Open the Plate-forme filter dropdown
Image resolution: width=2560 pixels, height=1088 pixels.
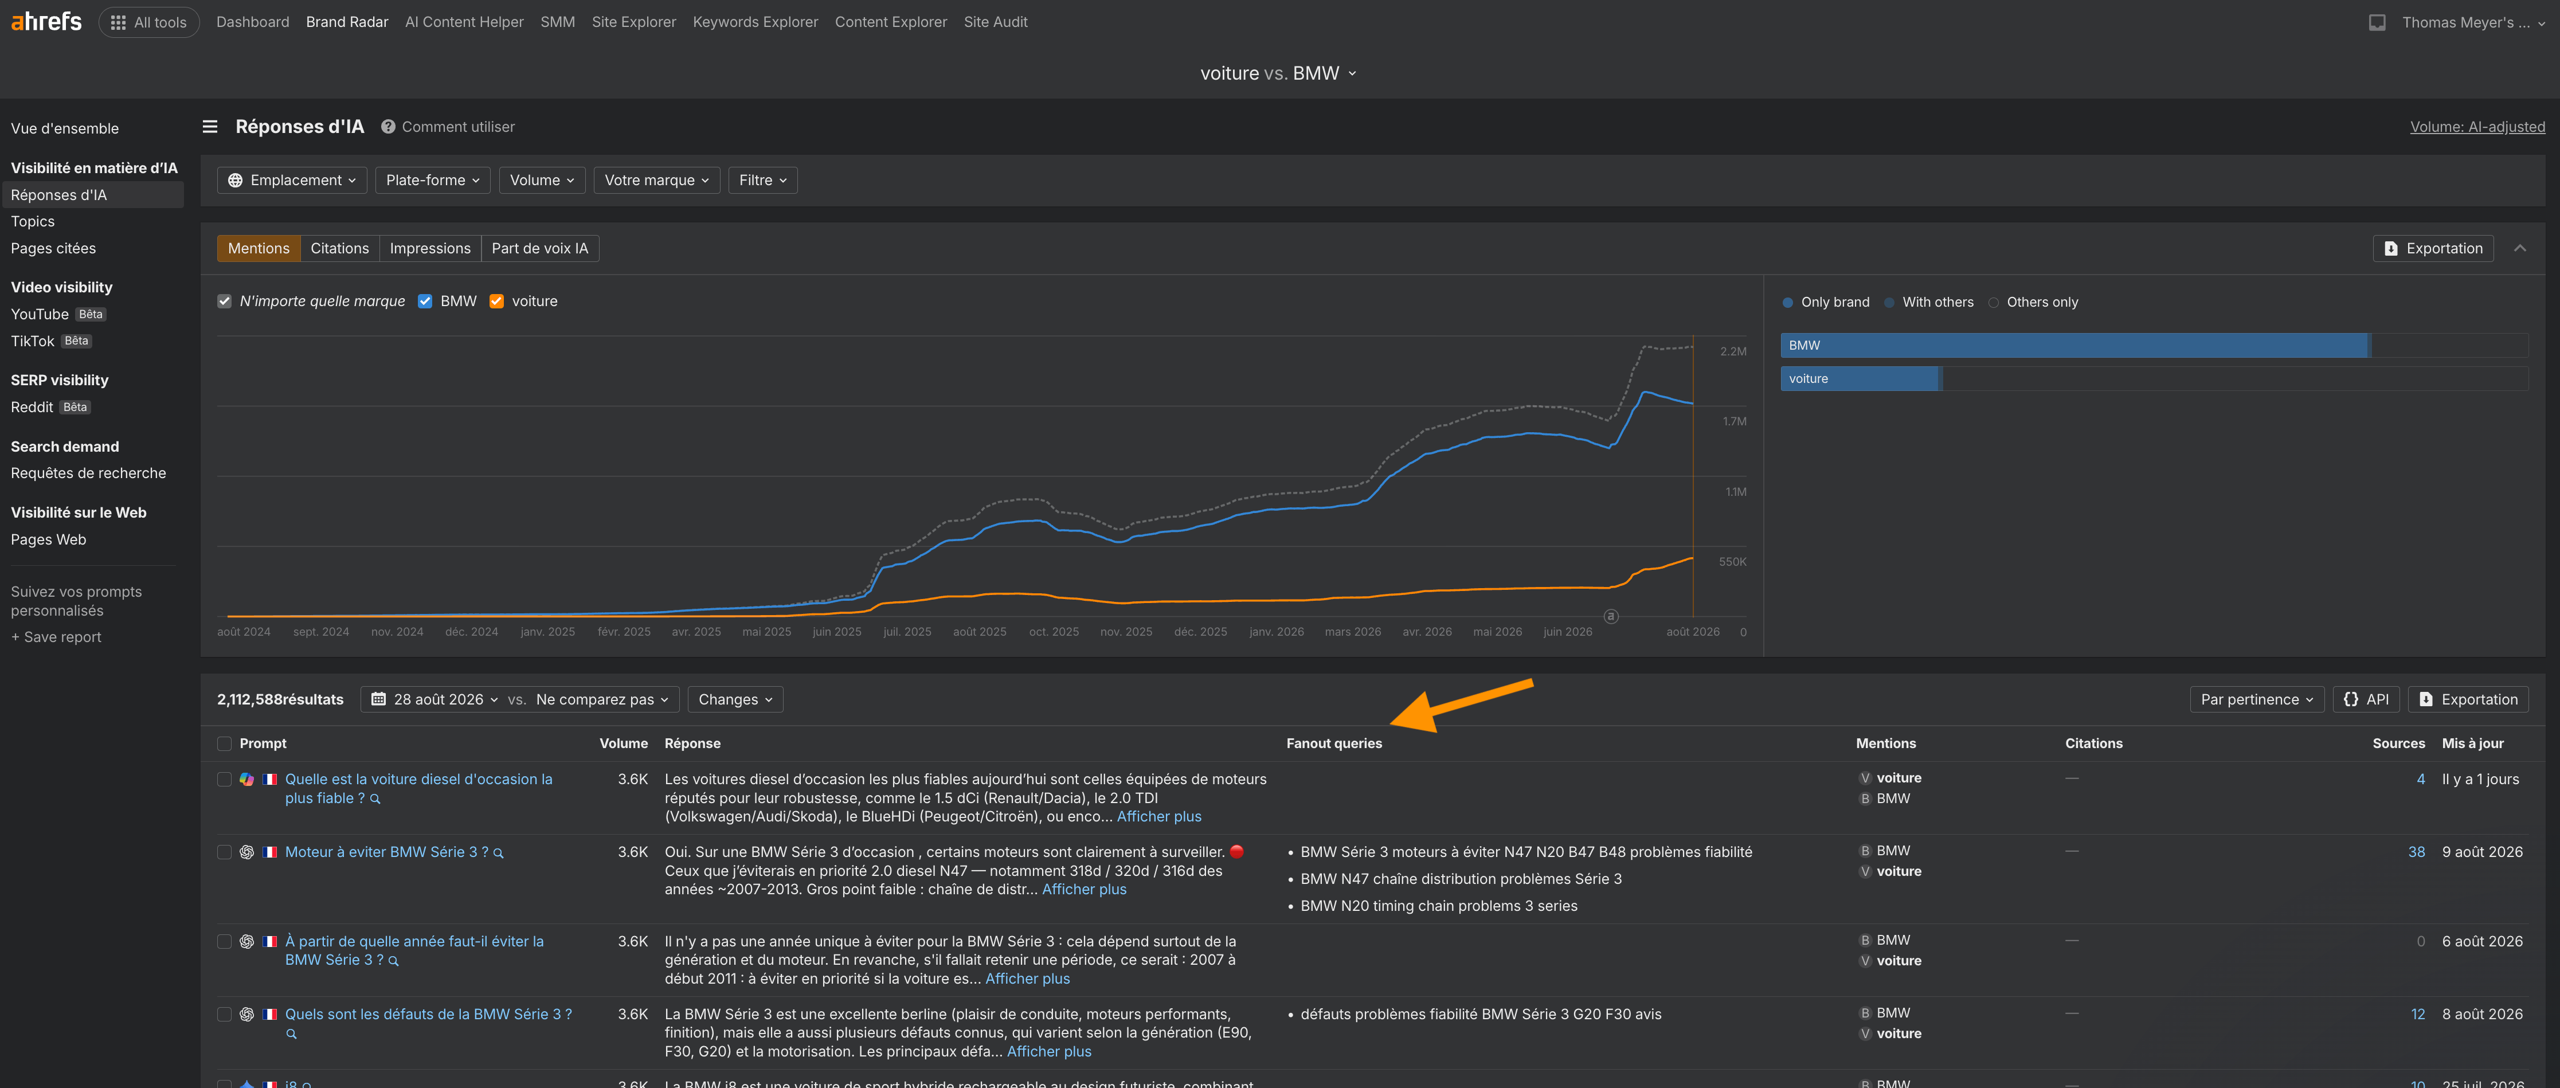(432, 180)
